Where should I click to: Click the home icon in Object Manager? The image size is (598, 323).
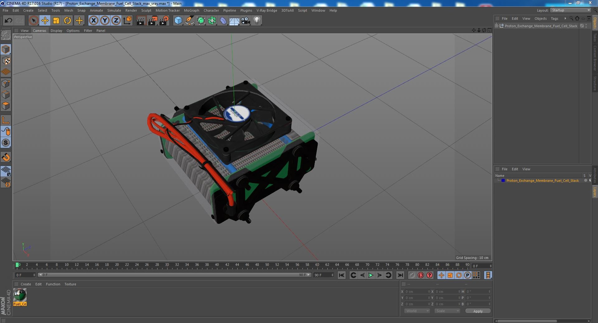(577, 18)
